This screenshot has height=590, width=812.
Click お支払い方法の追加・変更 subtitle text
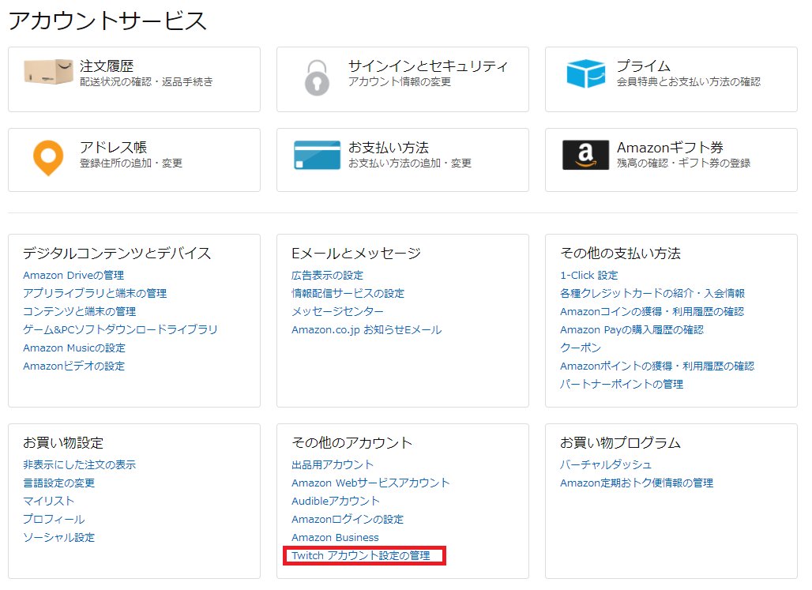coord(410,163)
